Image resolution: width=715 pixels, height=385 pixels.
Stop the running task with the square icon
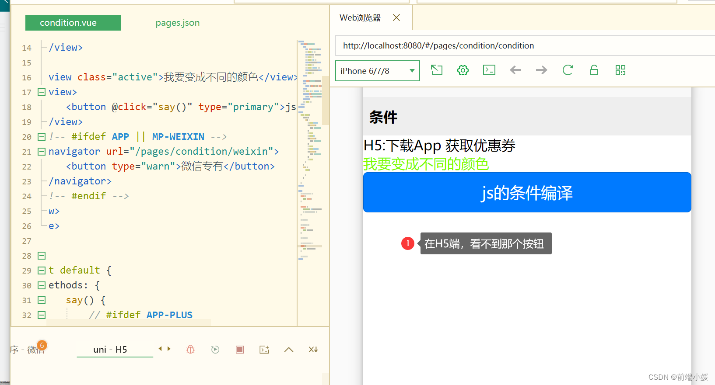pos(240,350)
